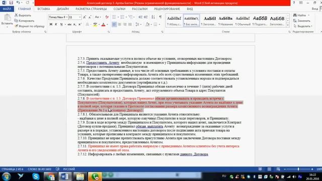Open spelling check icon in status bar

57,169
